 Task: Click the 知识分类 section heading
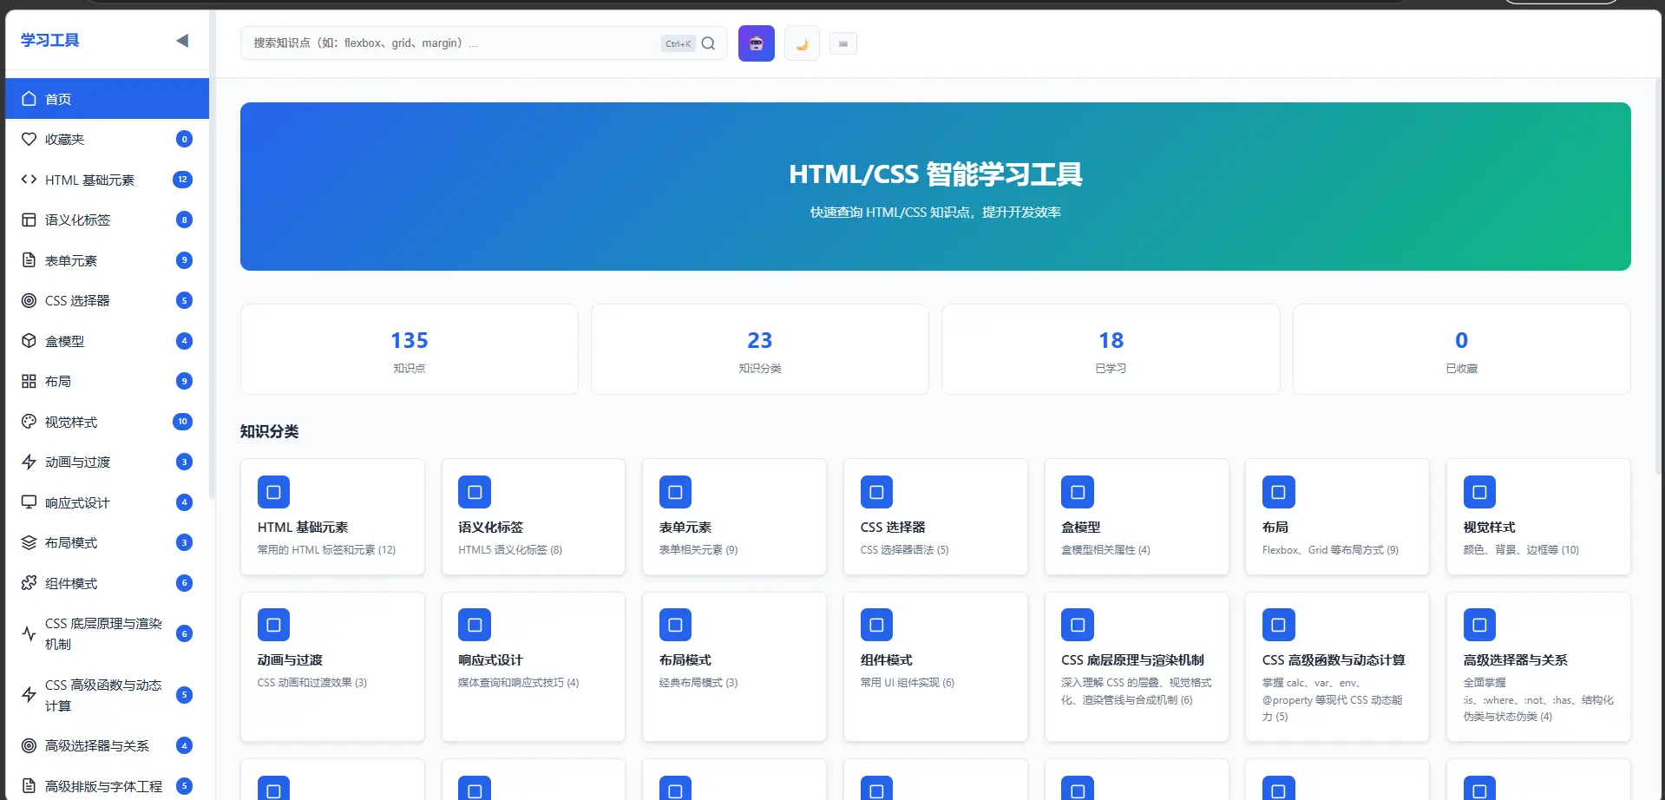(x=269, y=431)
